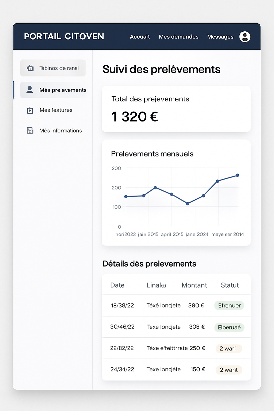Toggle the 2 warl status badge

[229, 348]
